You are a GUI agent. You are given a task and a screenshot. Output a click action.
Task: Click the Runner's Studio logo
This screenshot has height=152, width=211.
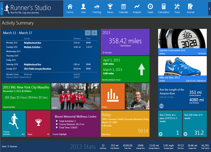[x=28, y=9]
